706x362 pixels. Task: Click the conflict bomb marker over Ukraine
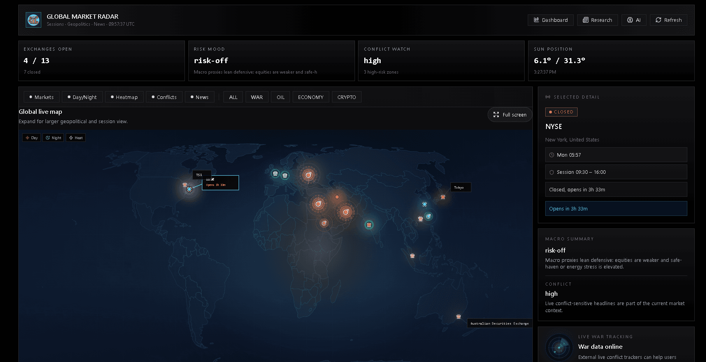click(309, 175)
